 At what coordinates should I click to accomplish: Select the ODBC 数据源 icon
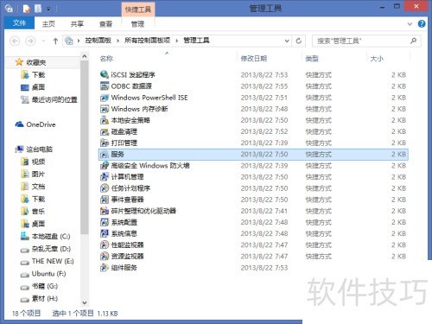click(x=104, y=86)
